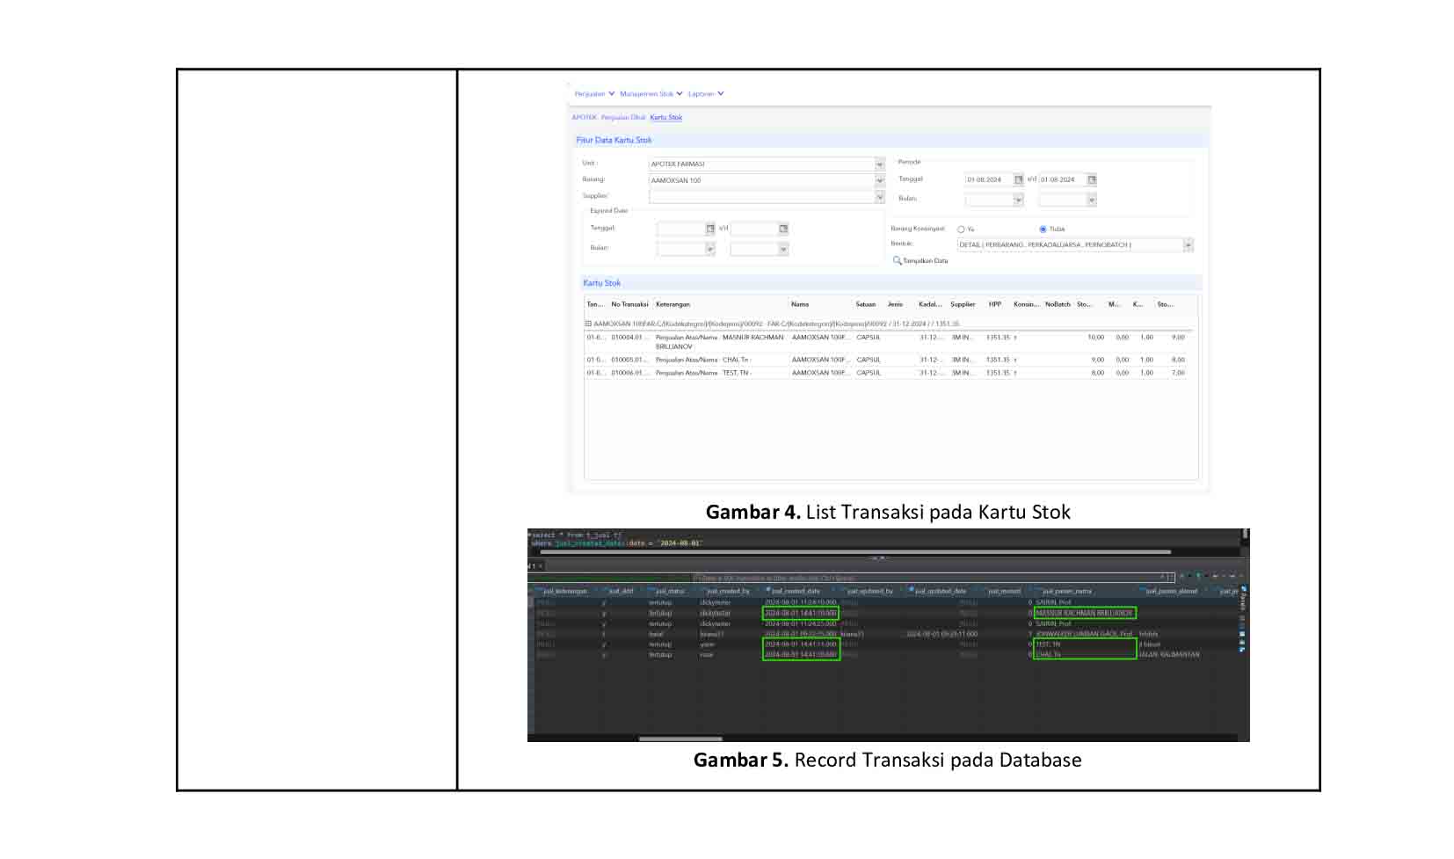Click the Supplier column header in Kartu Stok
The width and height of the screenshot is (1454, 859).
[x=963, y=304]
